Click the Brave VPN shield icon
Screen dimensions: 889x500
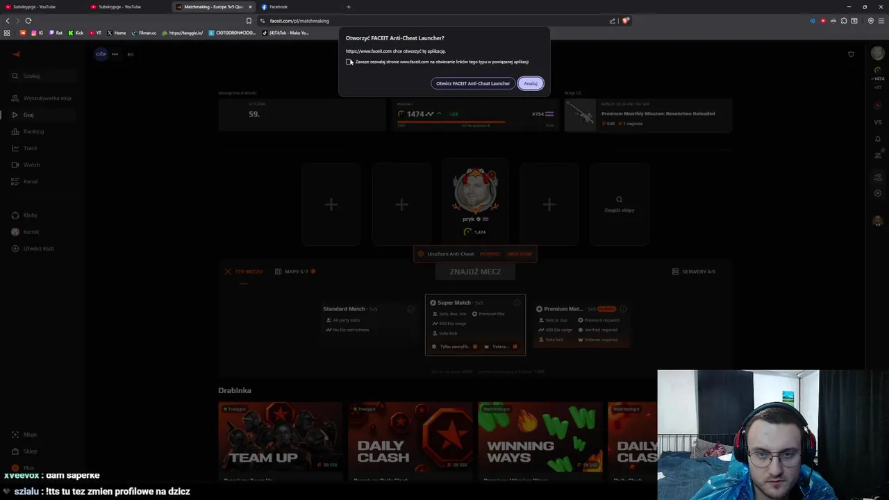(871, 21)
